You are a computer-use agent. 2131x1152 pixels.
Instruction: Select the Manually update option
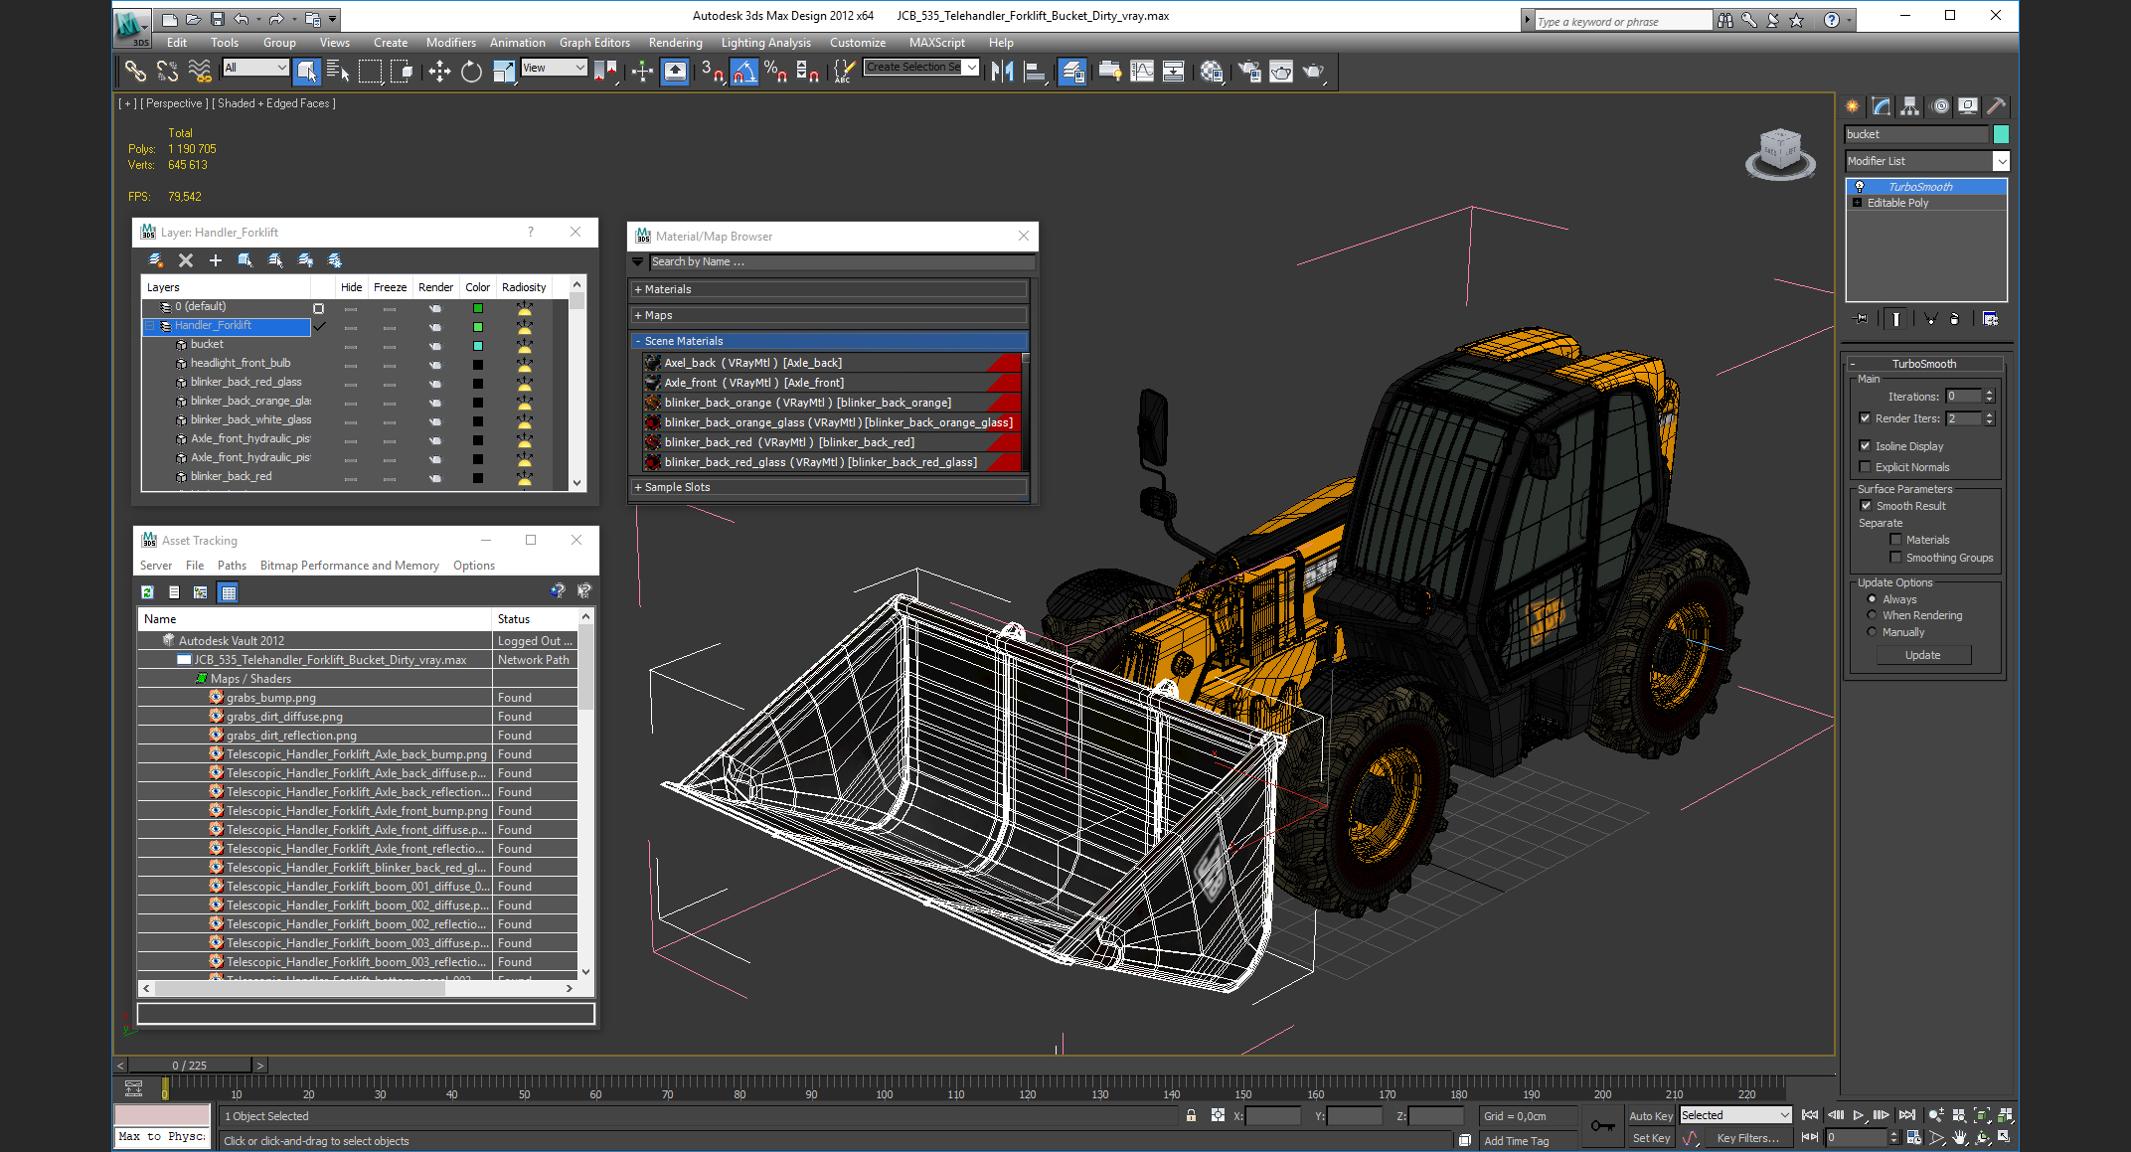tap(1873, 632)
